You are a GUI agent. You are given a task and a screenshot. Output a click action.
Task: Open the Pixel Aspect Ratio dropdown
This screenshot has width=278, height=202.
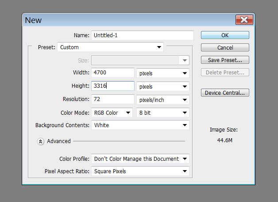tap(140, 171)
